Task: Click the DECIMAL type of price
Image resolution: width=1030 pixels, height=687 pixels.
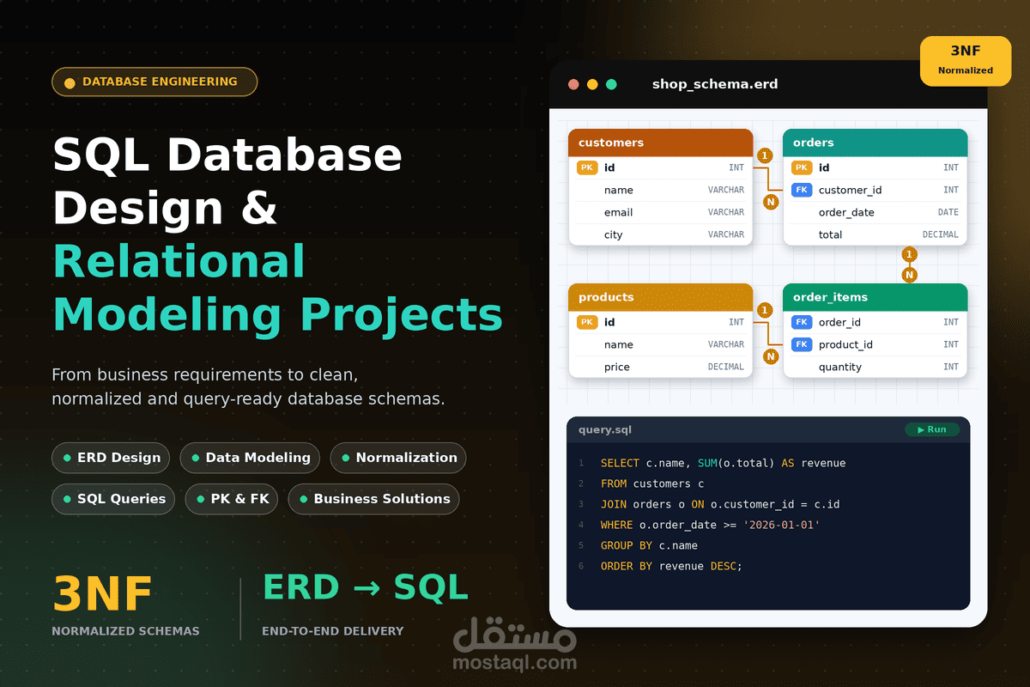Action: 726,367
